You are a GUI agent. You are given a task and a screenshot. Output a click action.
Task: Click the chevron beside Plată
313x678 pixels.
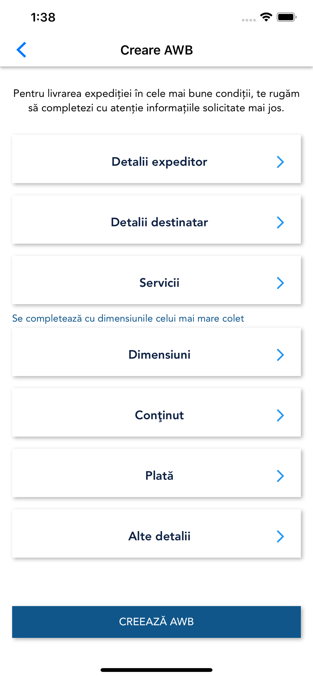[x=280, y=476]
